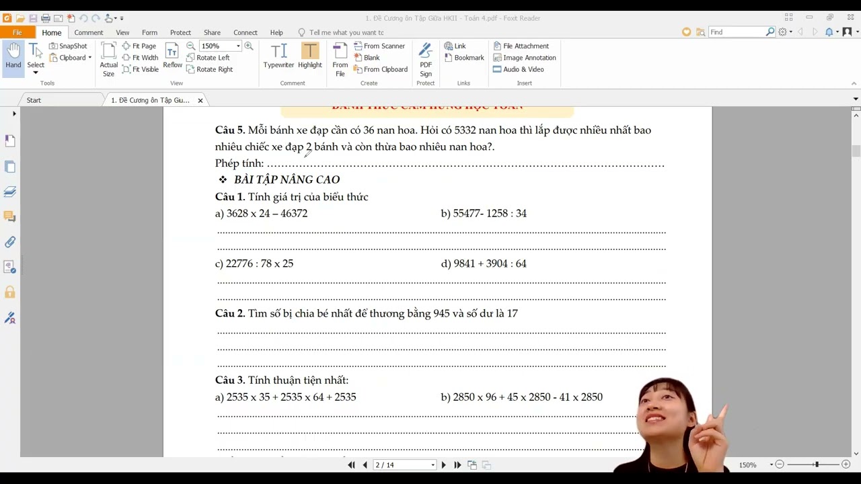Open the Security lock panel
This screenshot has width=861, height=484.
pos(10,292)
